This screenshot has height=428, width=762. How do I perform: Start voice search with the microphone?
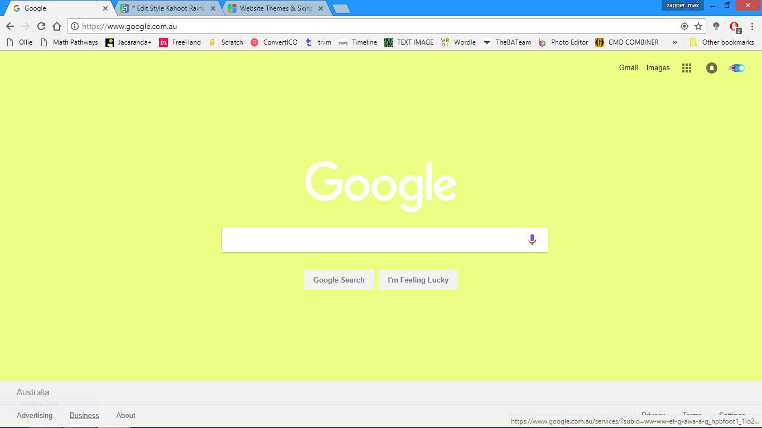[x=532, y=240]
